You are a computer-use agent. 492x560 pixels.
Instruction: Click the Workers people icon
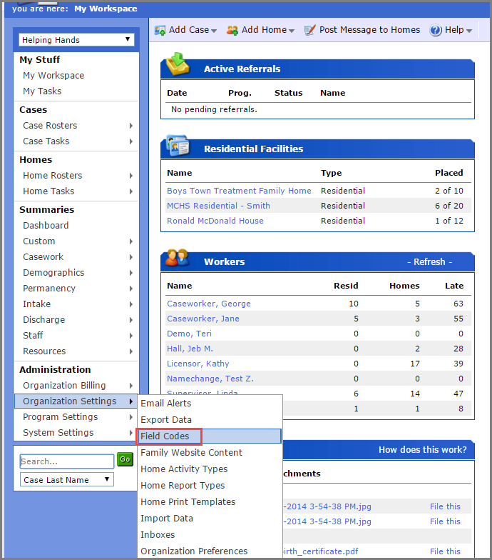click(x=177, y=257)
